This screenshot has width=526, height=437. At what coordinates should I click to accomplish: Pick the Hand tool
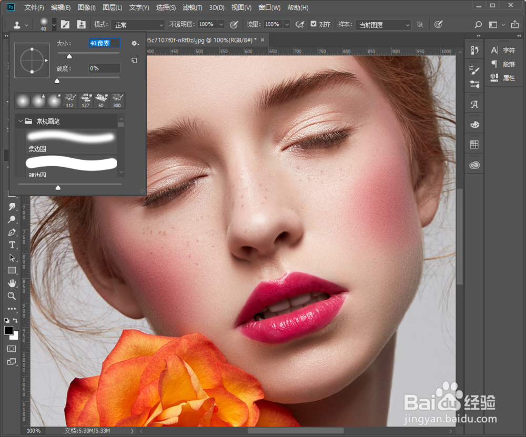(x=12, y=283)
